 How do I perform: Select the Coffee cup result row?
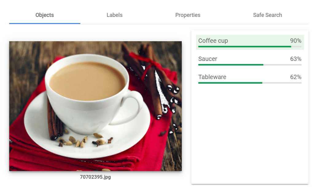[250, 42]
